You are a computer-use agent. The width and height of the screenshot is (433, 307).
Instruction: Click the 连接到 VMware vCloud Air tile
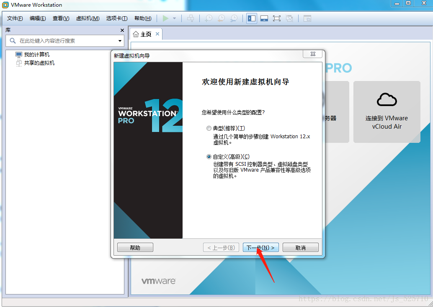pos(387,112)
